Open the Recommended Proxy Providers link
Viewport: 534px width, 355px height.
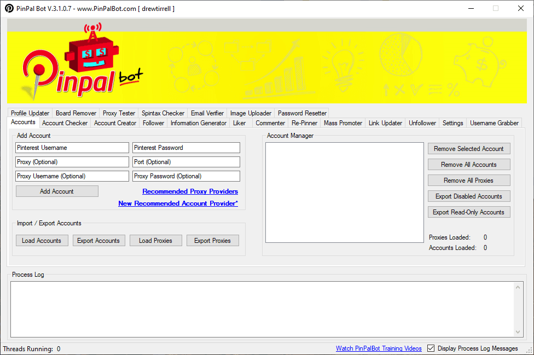pos(190,191)
